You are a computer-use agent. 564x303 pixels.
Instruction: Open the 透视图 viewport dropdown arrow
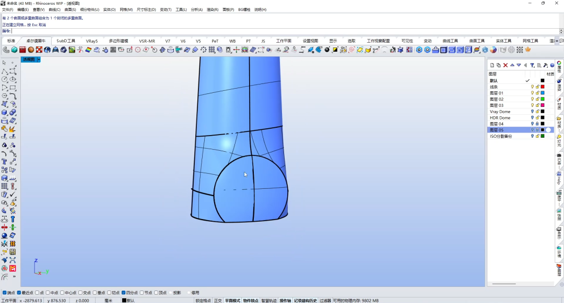[x=39, y=59]
